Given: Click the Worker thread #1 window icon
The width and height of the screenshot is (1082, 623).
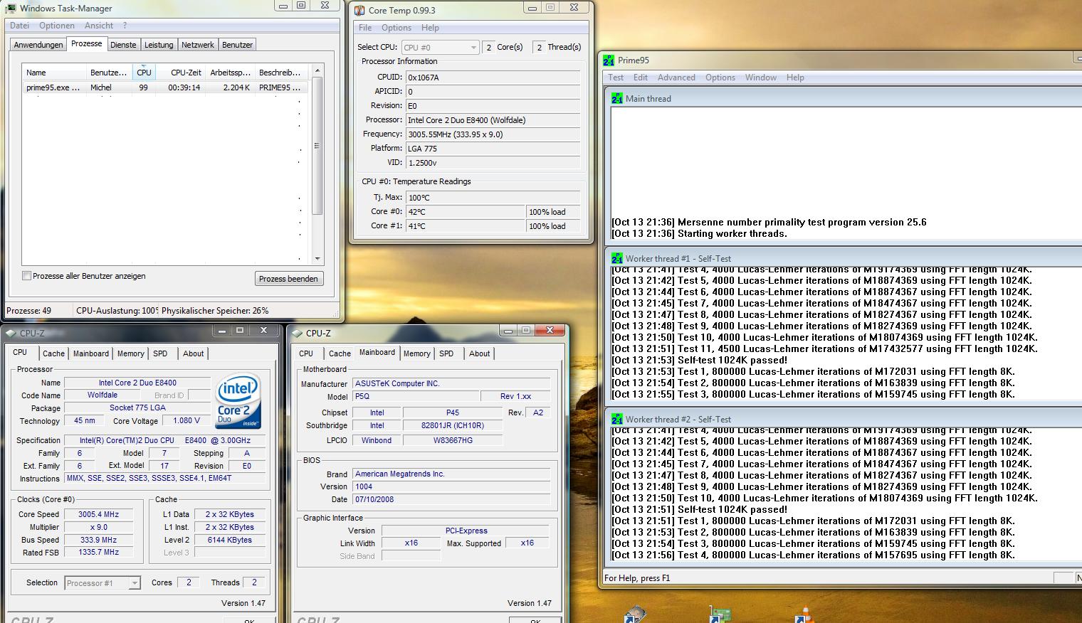Looking at the screenshot, I should (616, 258).
